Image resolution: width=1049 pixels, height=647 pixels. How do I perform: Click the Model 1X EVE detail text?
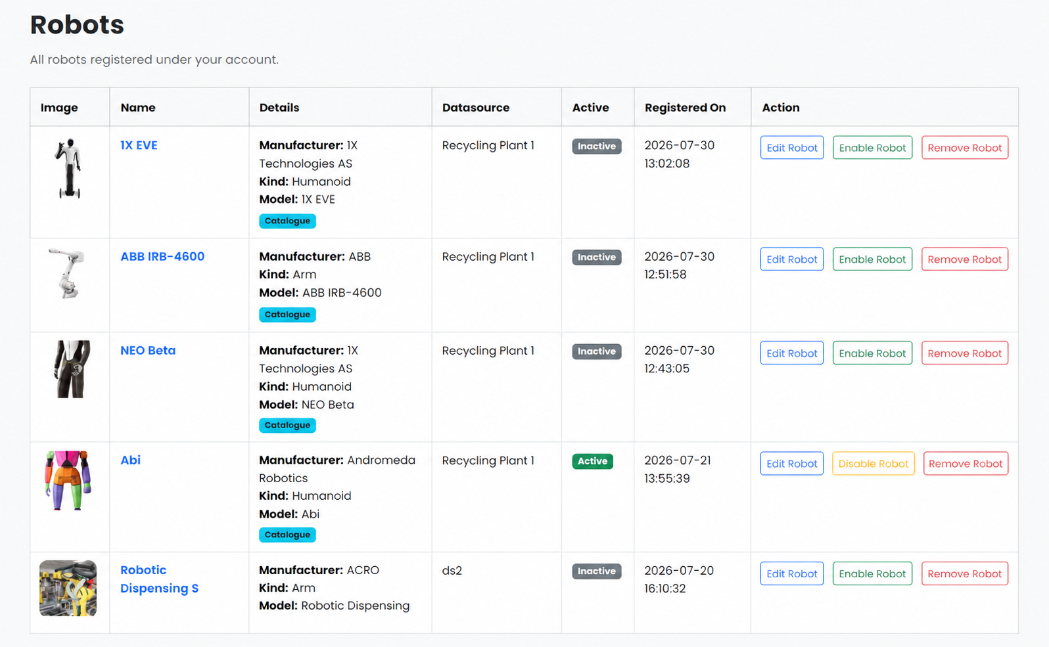tap(297, 199)
